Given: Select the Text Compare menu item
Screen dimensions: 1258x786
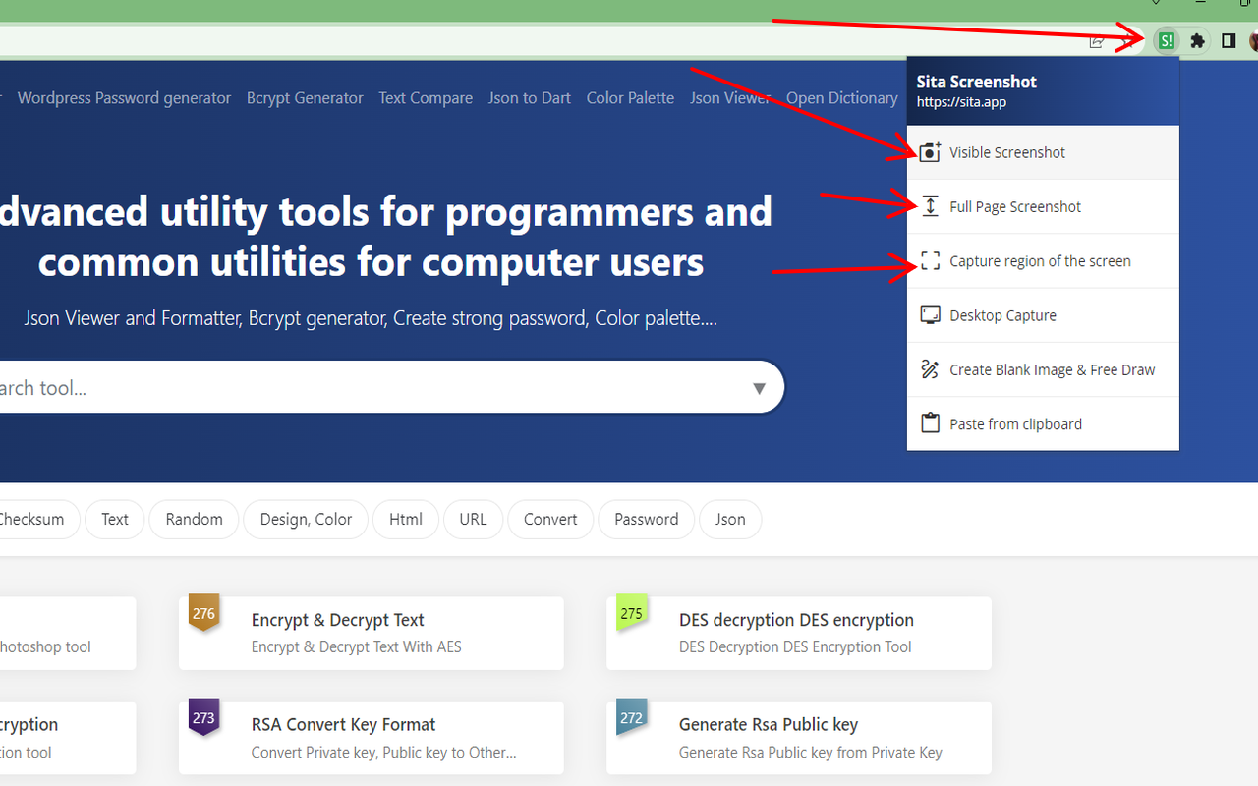Looking at the screenshot, I should [426, 98].
